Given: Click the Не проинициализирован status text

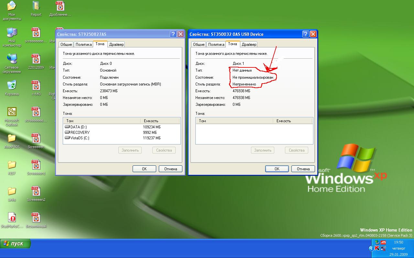Looking at the screenshot, I should (253, 77).
